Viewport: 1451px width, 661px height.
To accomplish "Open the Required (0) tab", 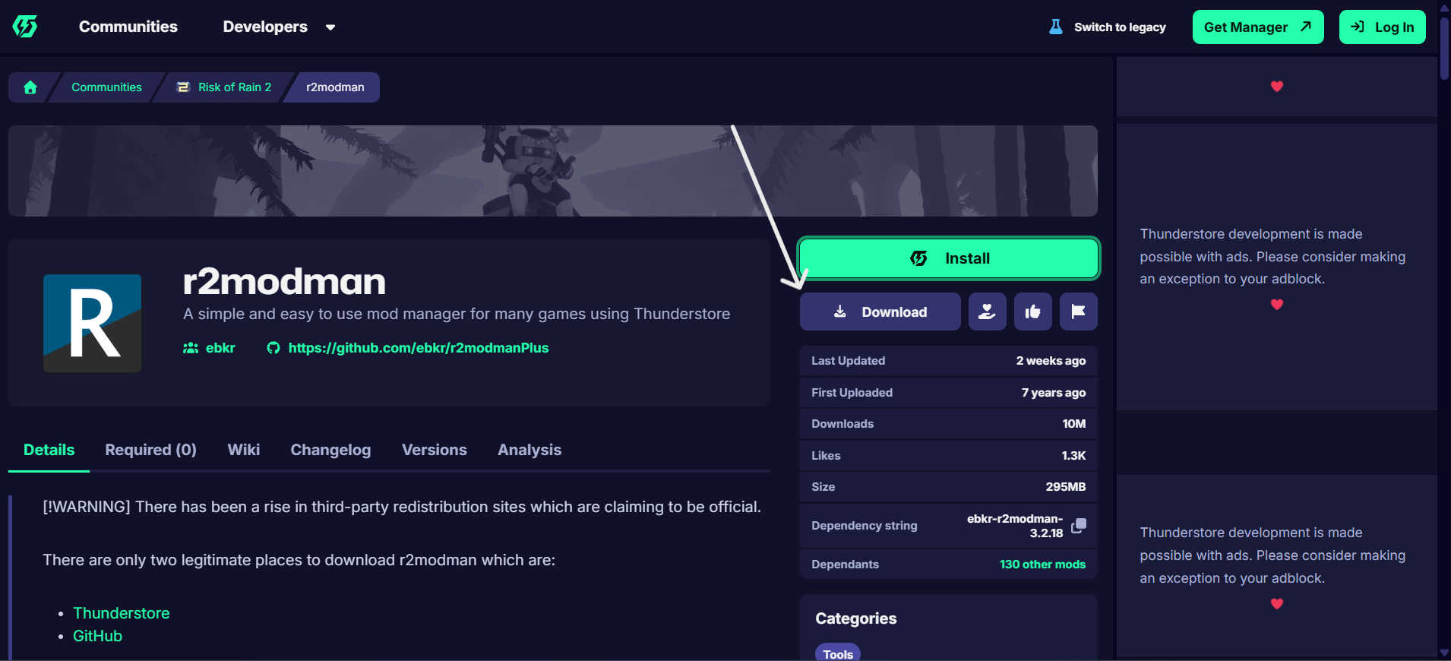I will [150, 450].
